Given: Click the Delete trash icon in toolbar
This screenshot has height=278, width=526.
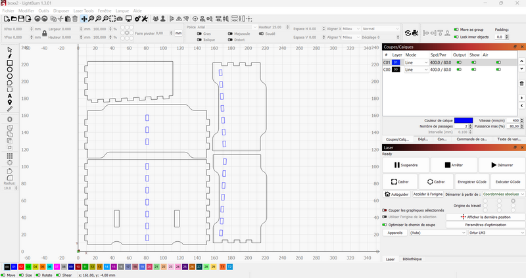Looking at the screenshot, I should [75, 19].
